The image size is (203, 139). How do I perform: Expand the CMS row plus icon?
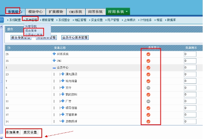54,60
